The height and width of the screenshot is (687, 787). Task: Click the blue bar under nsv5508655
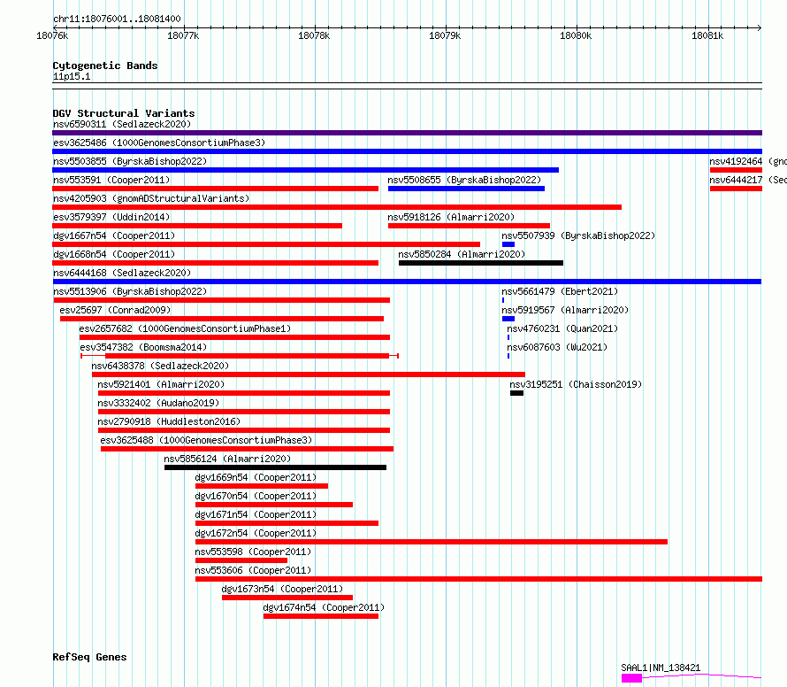466,189
